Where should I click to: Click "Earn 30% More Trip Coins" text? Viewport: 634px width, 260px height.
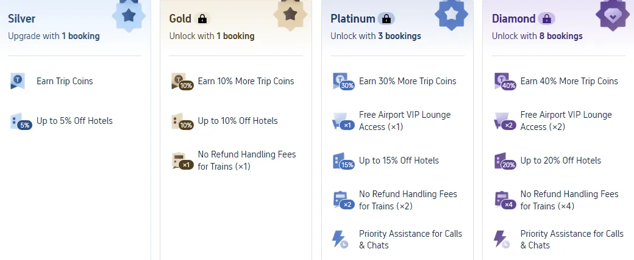pyautogui.click(x=407, y=81)
